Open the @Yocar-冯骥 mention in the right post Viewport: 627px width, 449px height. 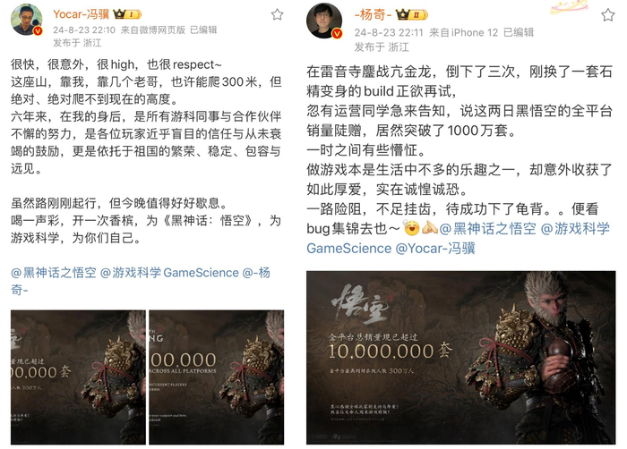click(435, 248)
